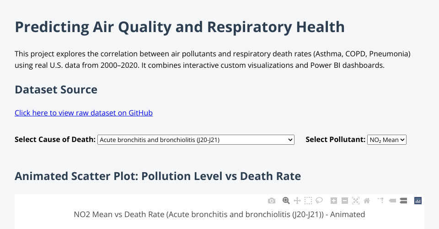
Task: Reset axes with the home icon
Action: pyautogui.click(x=367, y=201)
